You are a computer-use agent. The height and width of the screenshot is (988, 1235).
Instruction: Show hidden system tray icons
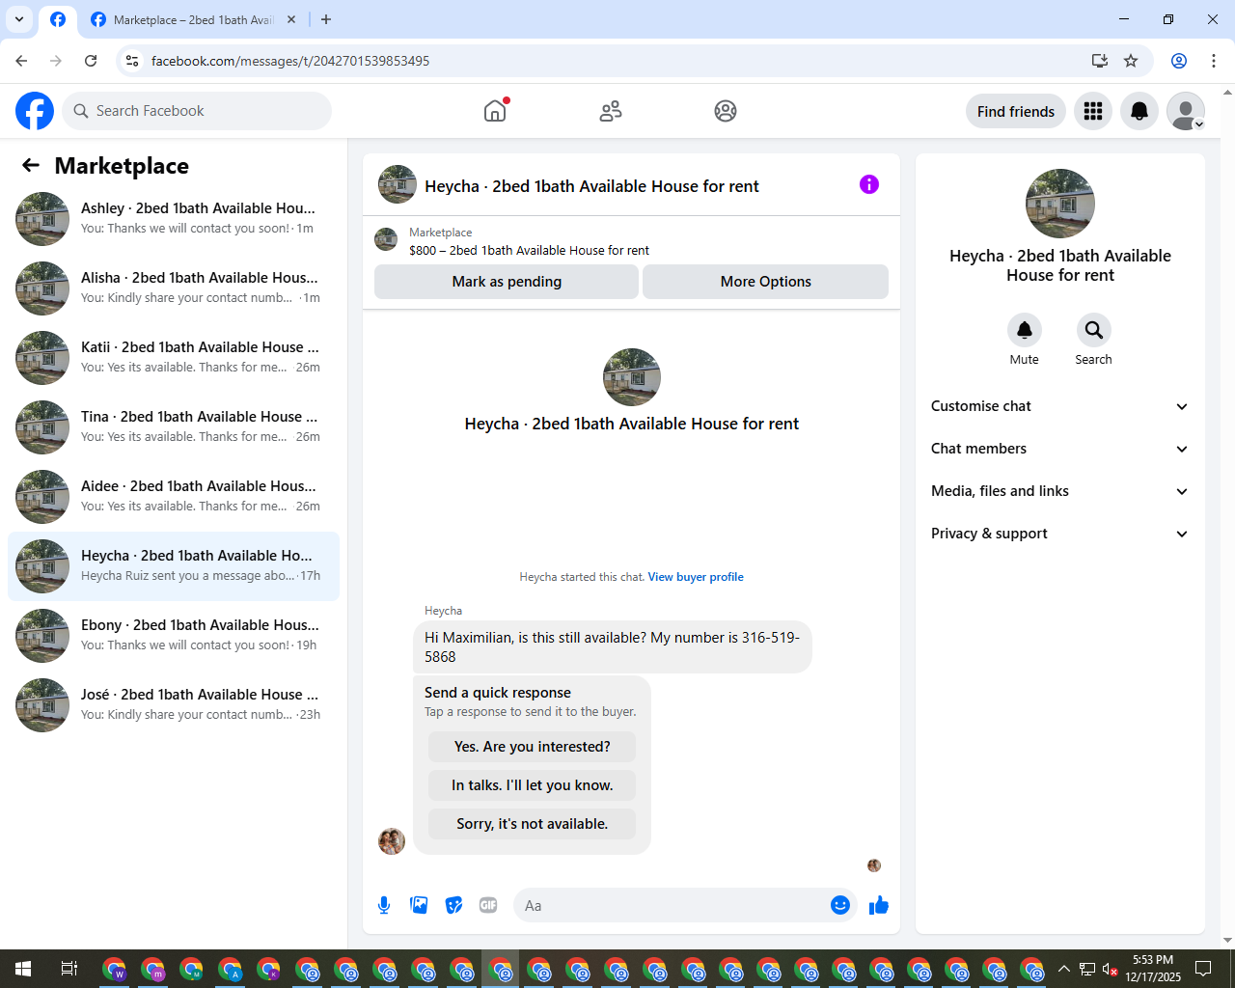pyautogui.click(x=1064, y=969)
